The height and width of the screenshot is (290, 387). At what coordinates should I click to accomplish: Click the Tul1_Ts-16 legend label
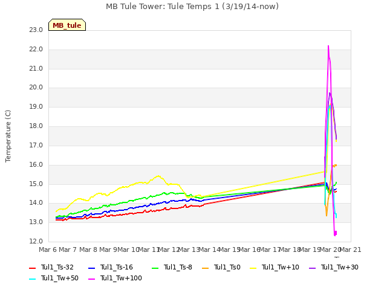point(117,267)
